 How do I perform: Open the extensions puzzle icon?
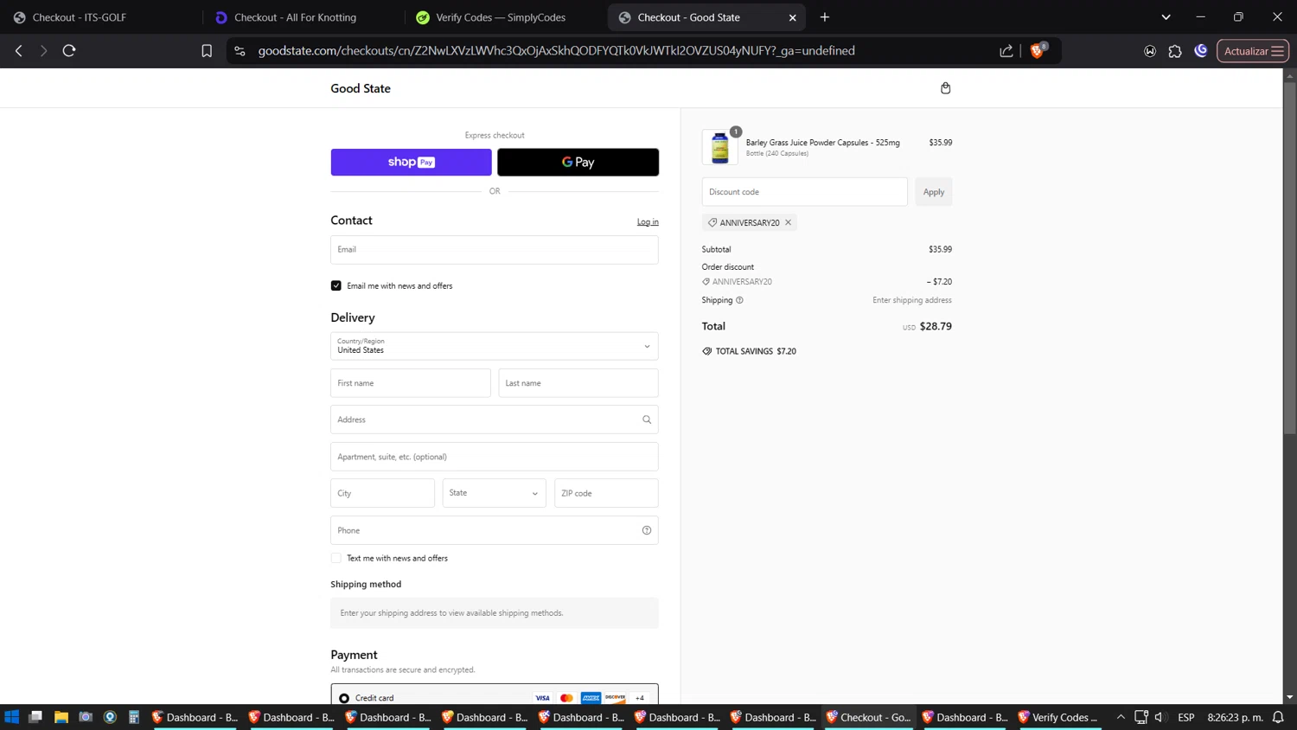(1175, 51)
